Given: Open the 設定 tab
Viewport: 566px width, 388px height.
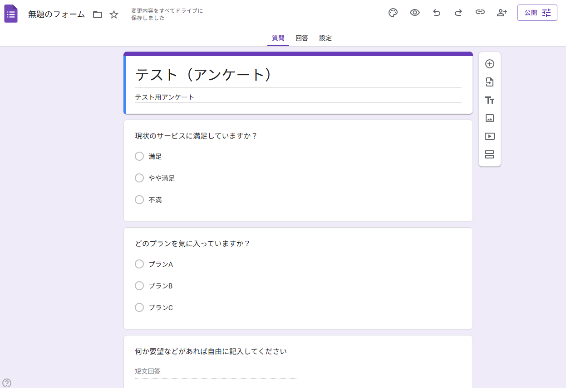Looking at the screenshot, I should (x=325, y=38).
